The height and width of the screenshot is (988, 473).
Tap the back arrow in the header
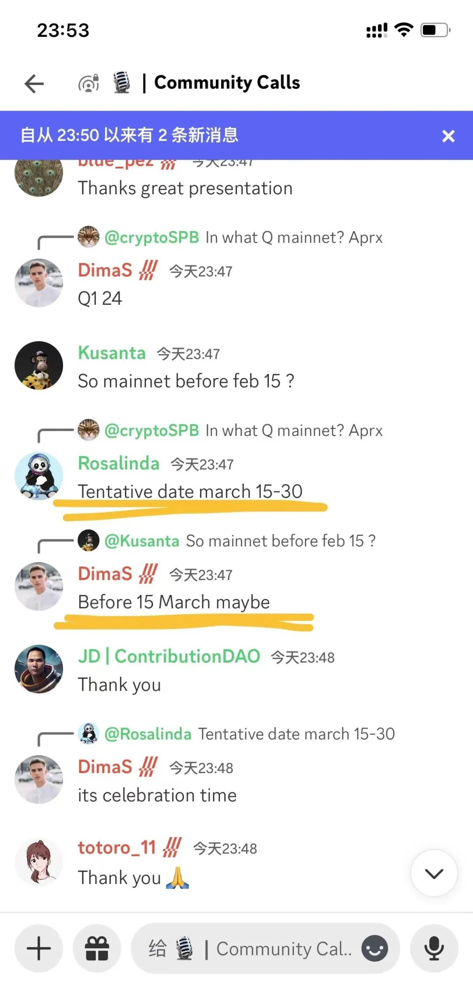34,83
